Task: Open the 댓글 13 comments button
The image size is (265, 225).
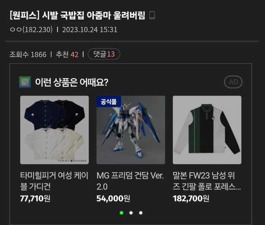Action: click(x=104, y=54)
